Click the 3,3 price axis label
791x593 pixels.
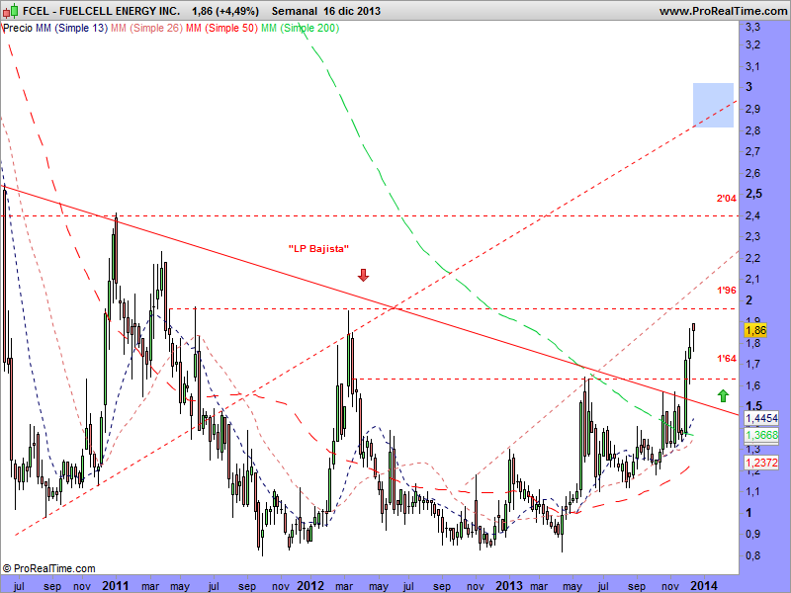[752, 28]
